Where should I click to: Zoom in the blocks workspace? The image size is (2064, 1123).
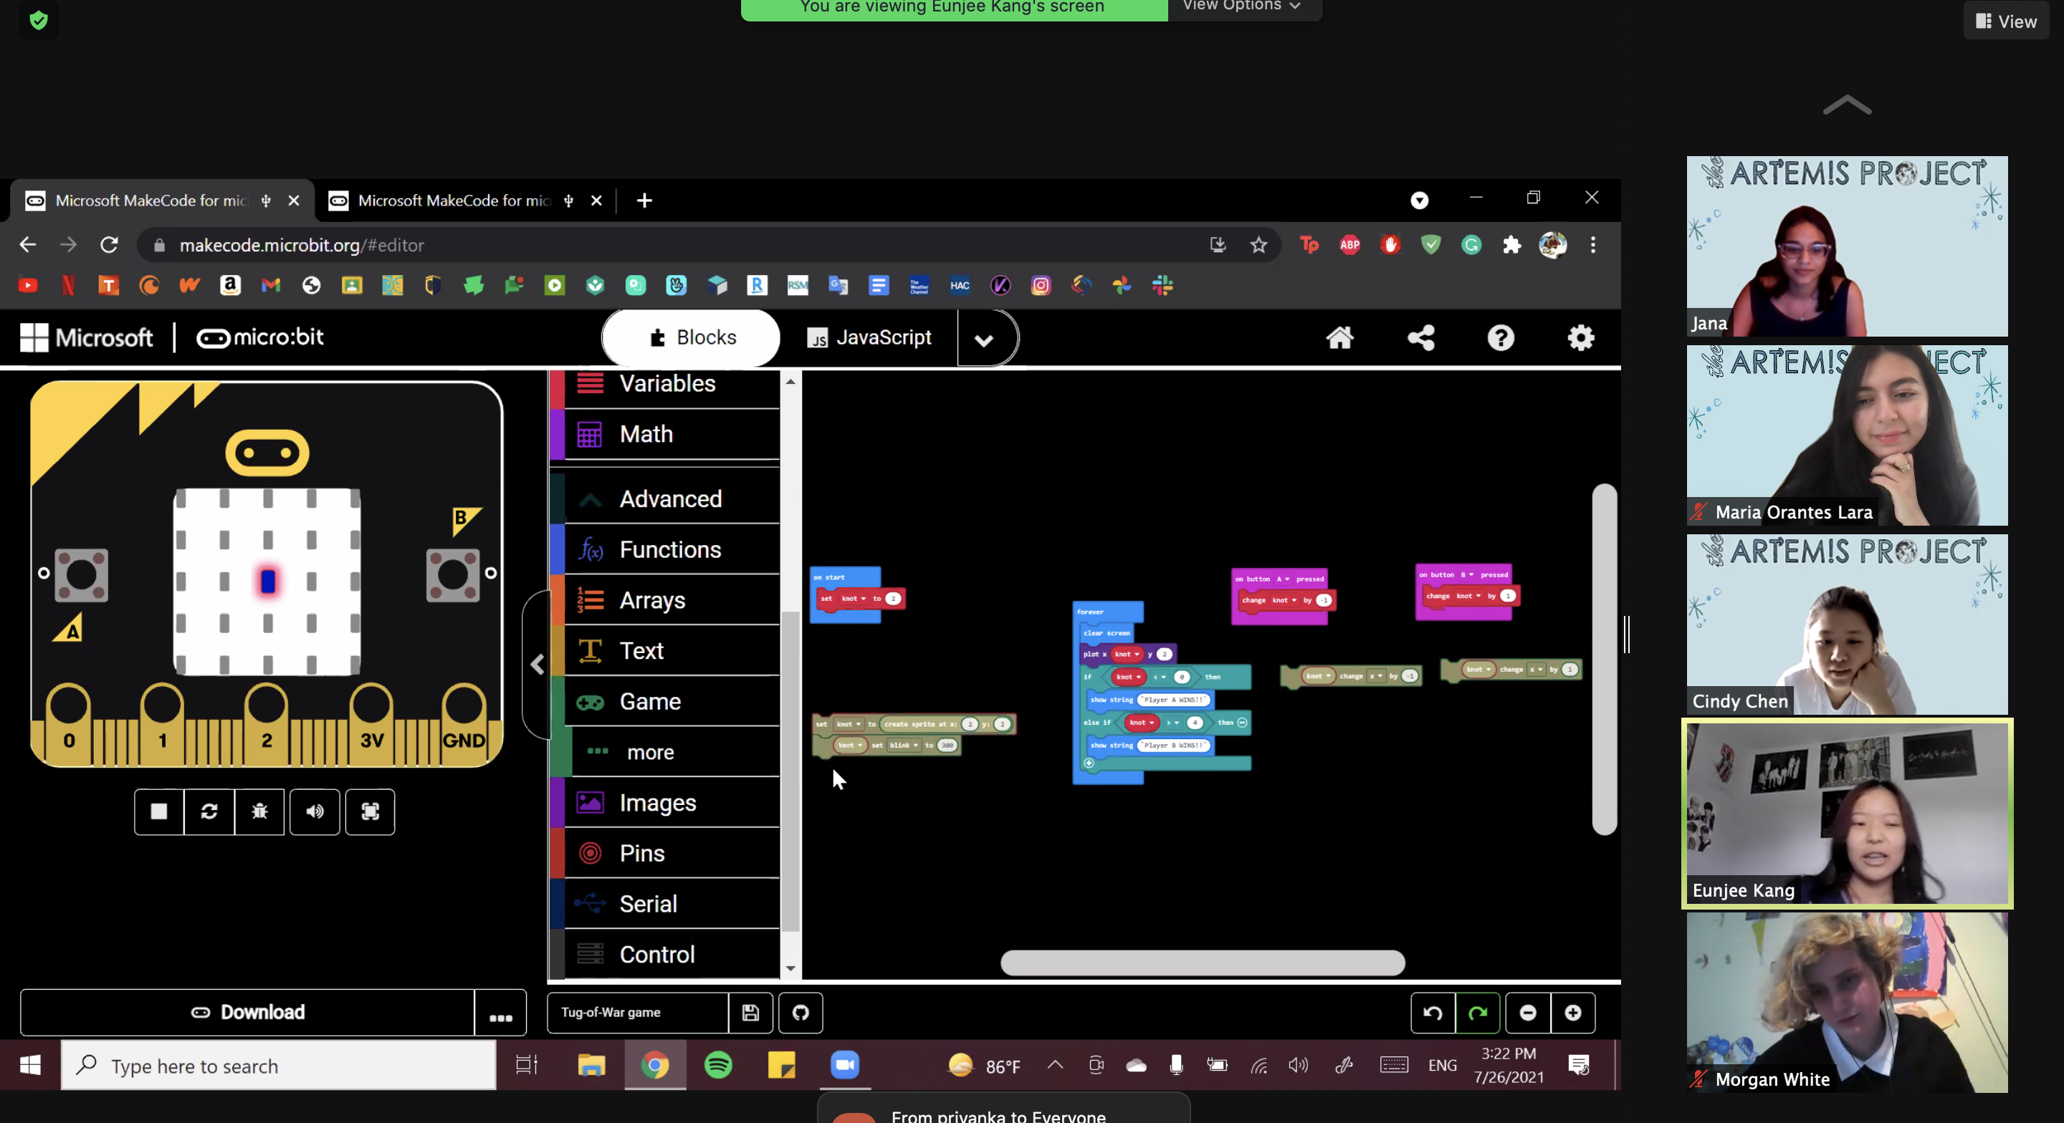coord(1573,1013)
